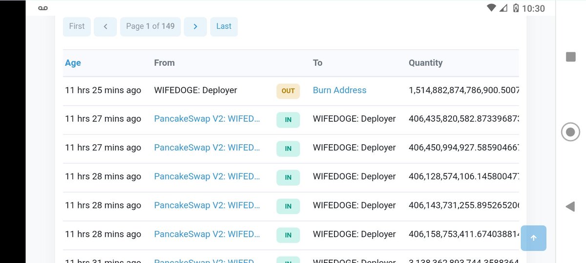Click IN badge on the 406,143,731,255 row
This screenshot has height=263, width=586.
pyautogui.click(x=288, y=206)
